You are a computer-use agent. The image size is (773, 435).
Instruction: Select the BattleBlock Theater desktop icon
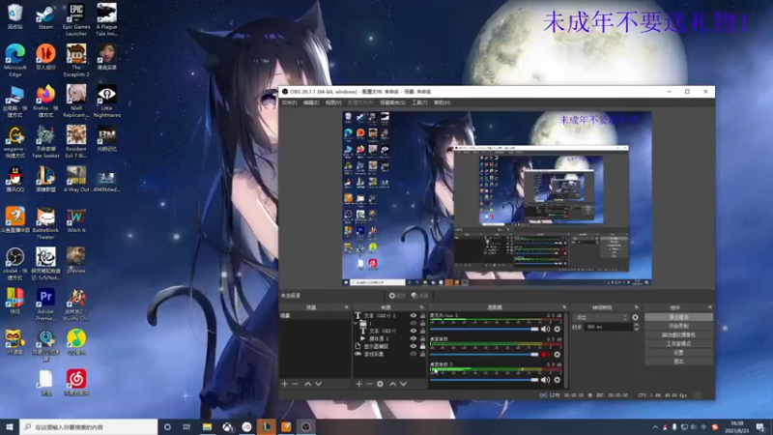click(x=45, y=223)
